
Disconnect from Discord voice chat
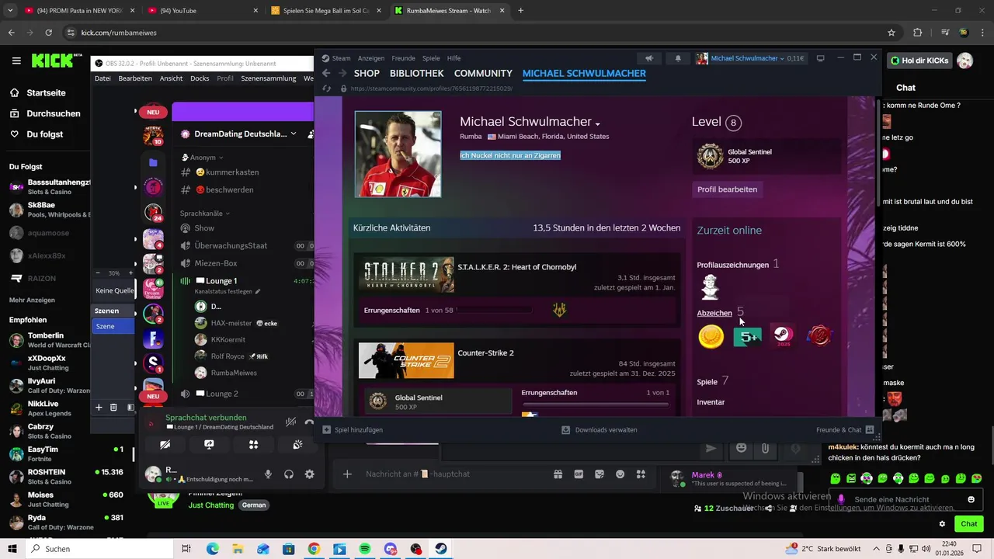click(x=309, y=422)
